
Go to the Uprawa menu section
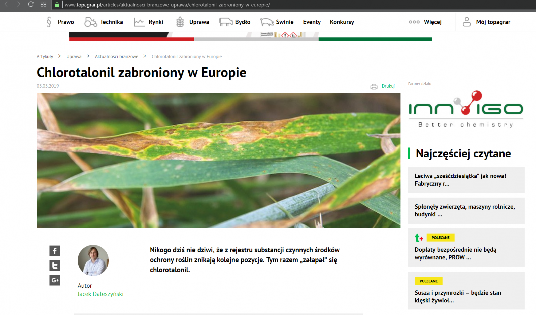click(x=199, y=22)
